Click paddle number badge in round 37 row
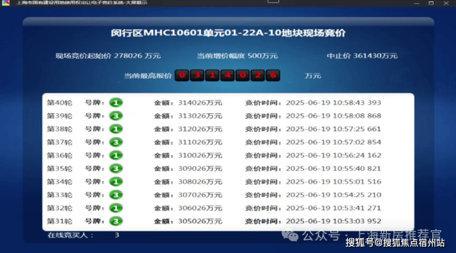 116,142
